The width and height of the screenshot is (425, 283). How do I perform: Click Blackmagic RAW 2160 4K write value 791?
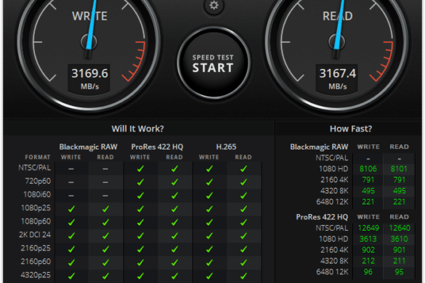[368, 180]
